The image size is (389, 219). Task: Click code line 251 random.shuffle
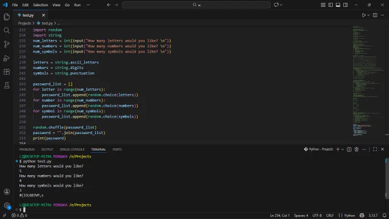tap(65, 127)
